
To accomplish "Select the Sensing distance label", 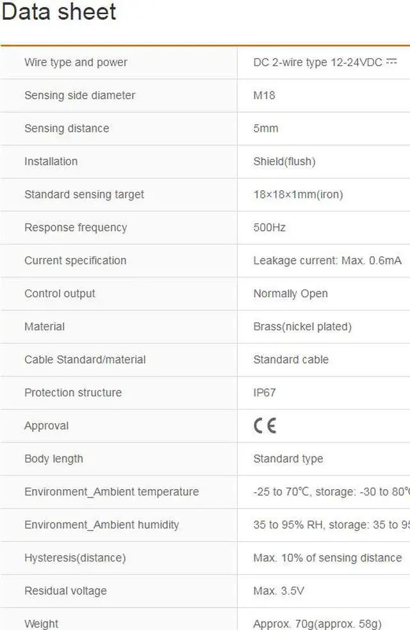I will [67, 128].
